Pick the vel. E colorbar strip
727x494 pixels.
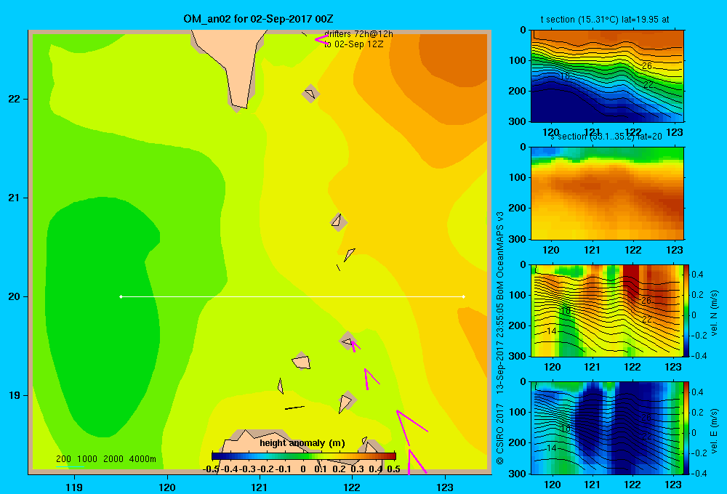(x=686, y=428)
